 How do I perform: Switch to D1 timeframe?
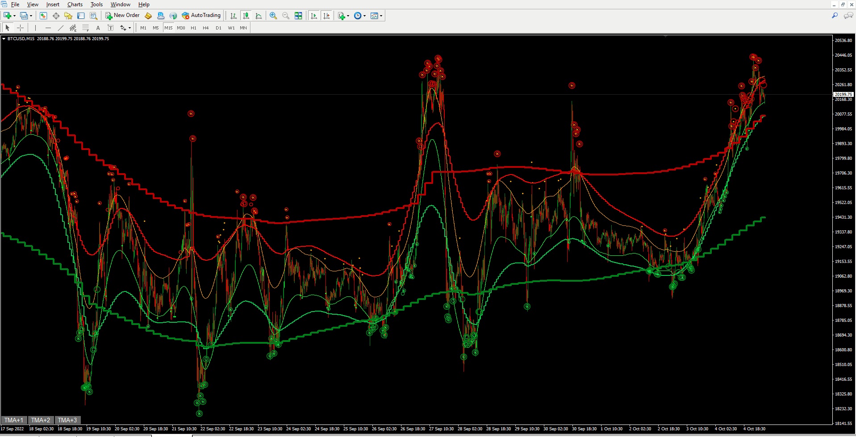tap(218, 28)
